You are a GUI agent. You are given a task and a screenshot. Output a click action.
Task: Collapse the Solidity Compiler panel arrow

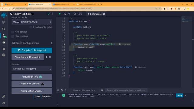[x=52, y=14]
